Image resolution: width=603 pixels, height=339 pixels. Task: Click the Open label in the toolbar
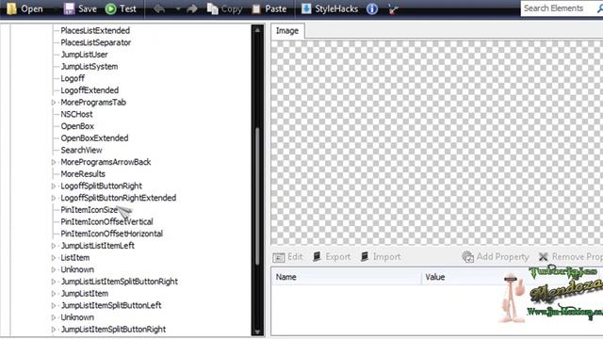[32, 8]
